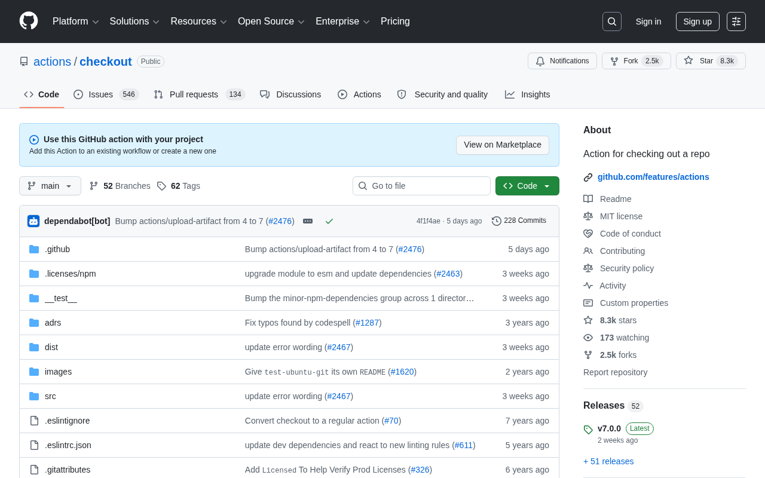Expand the Resources menu
765x478 pixels.
point(198,22)
